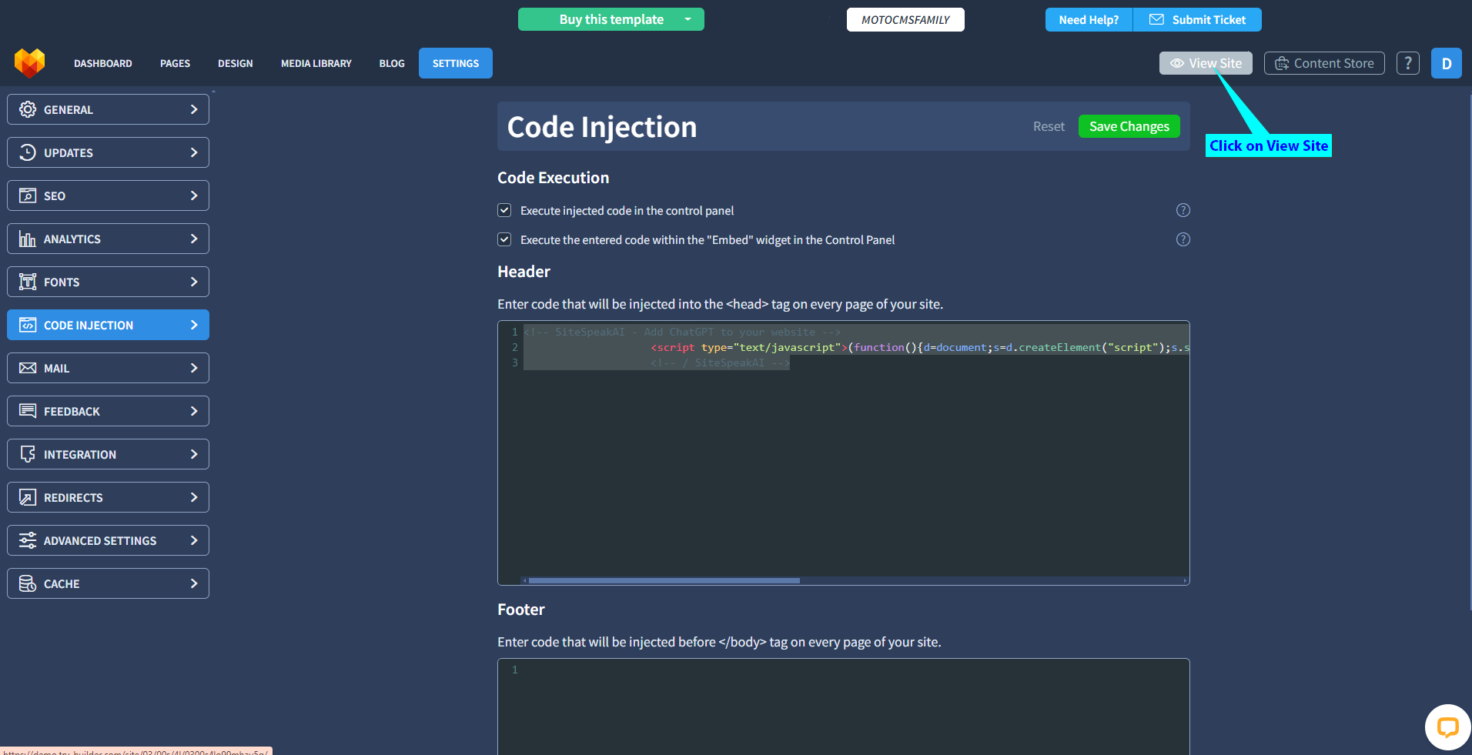The image size is (1472, 755).
Task: Click the header code editor horizontal scrollbar
Action: tap(664, 580)
